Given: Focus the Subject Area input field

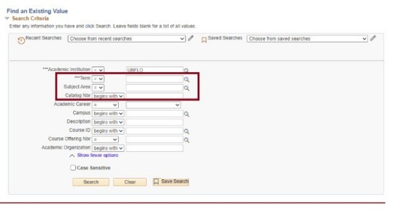Looking at the screenshot, I should (x=154, y=88).
